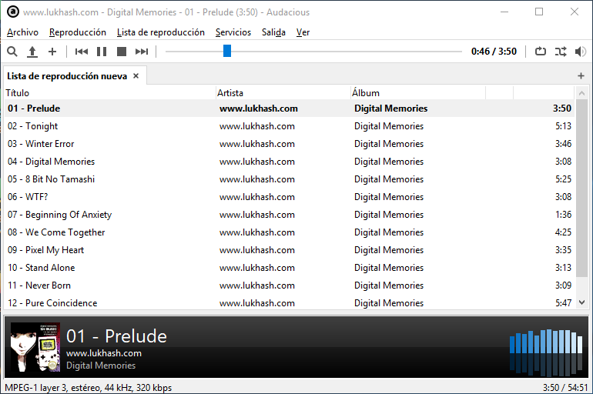
Task: Open the Archivo menu
Action: click(22, 32)
